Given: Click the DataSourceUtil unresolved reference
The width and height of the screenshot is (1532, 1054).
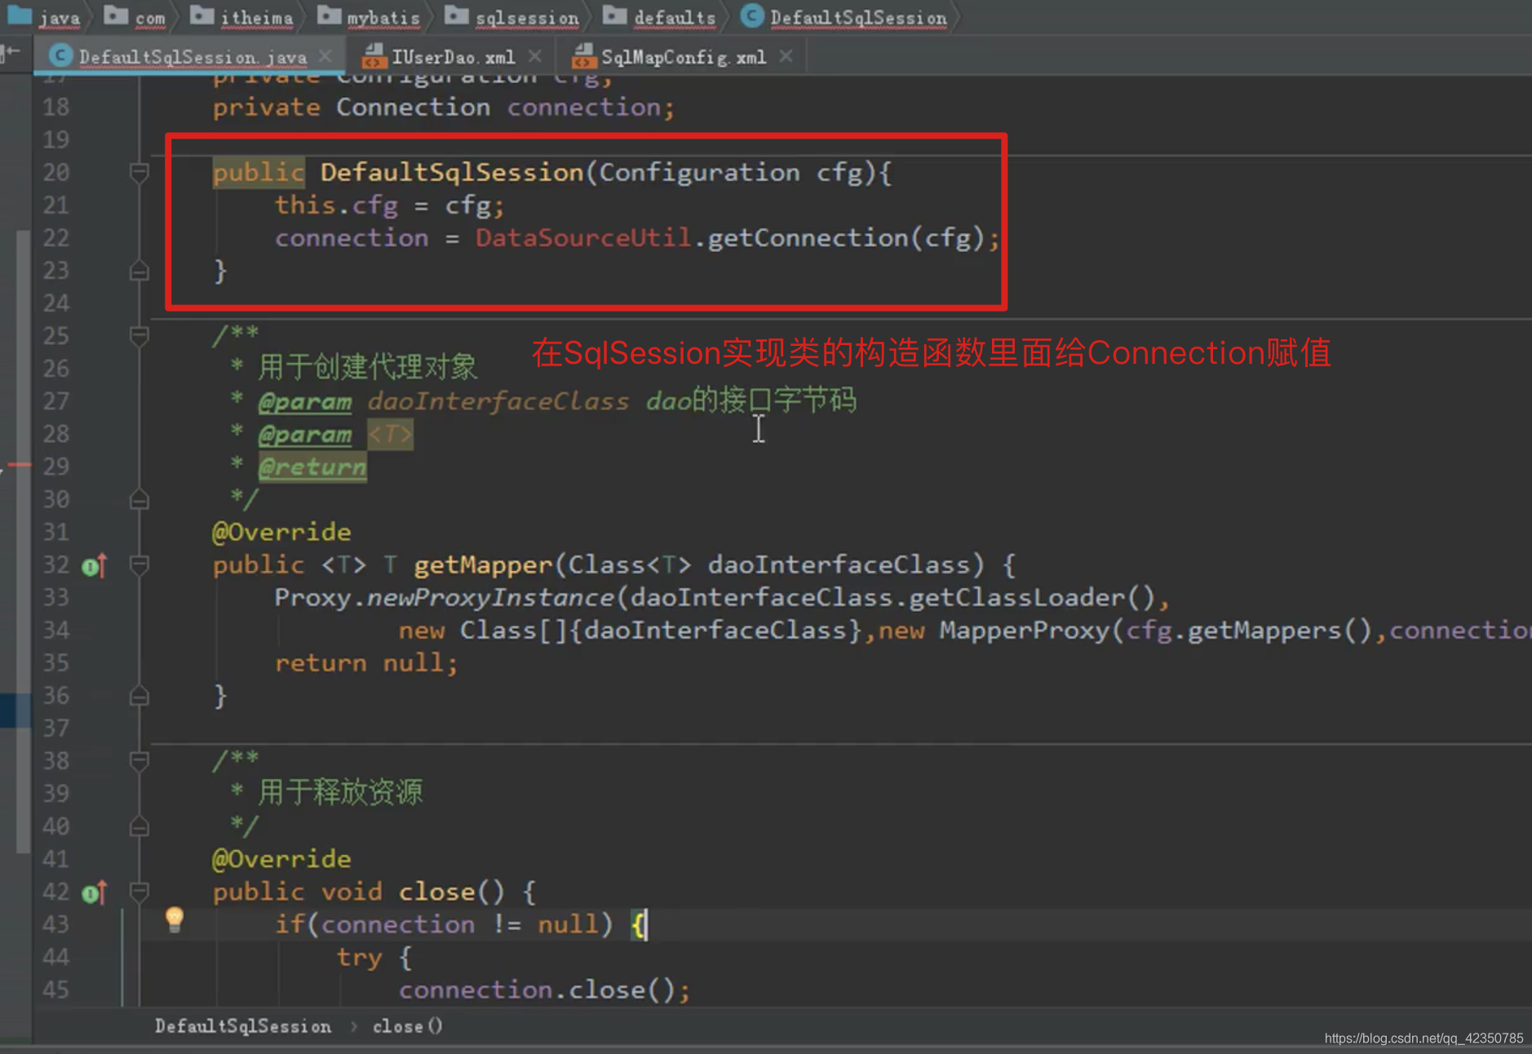Looking at the screenshot, I should point(583,237).
